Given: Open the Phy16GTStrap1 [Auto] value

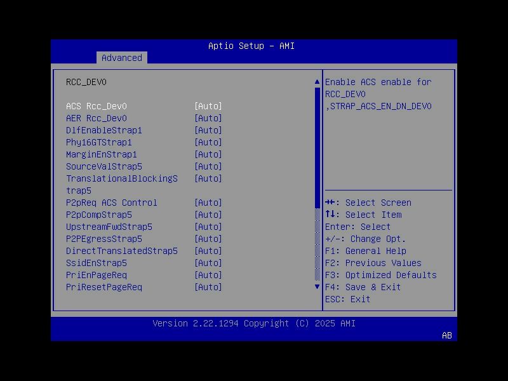Looking at the screenshot, I should (x=208, y=142).
